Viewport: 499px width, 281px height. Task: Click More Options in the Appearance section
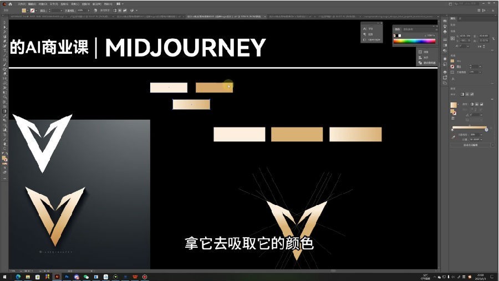(492, 83)
